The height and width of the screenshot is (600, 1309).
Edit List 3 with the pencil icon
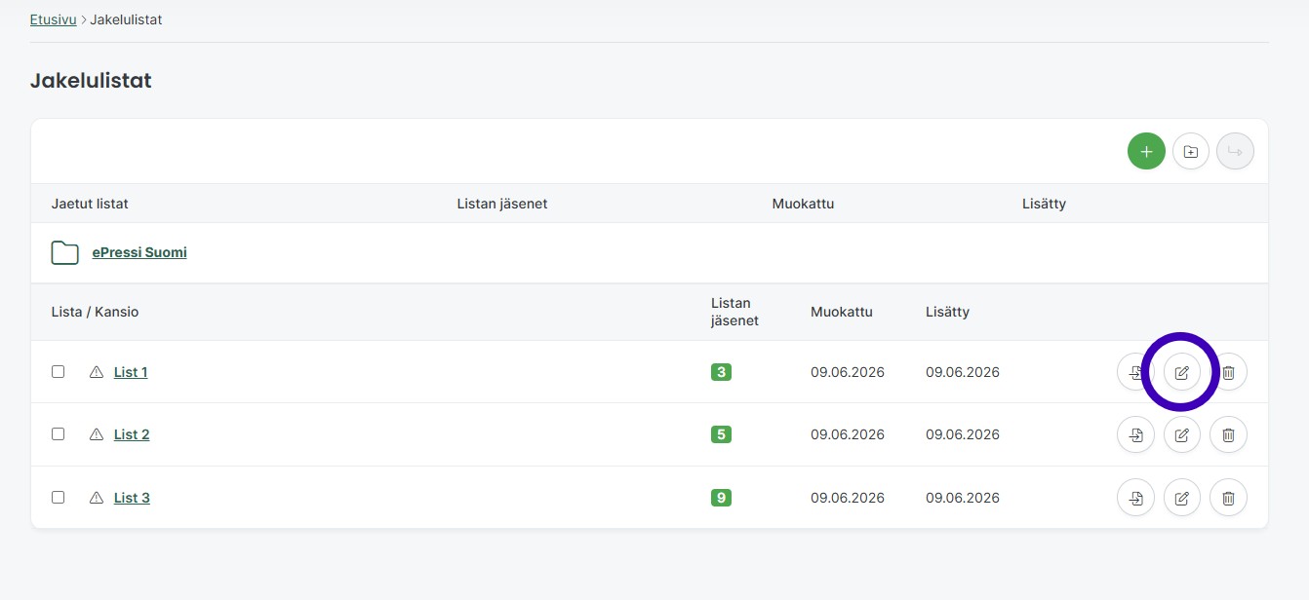[1182, 498]
